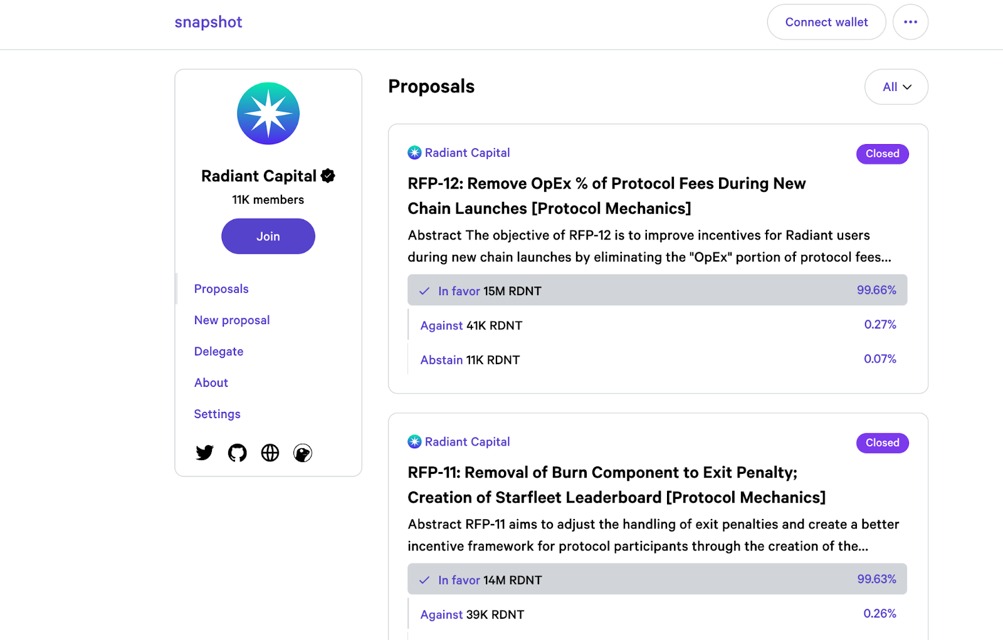Screen dimensions: 1003x640
Task: Open the Twitter link icon
Action: click(204, 453)
